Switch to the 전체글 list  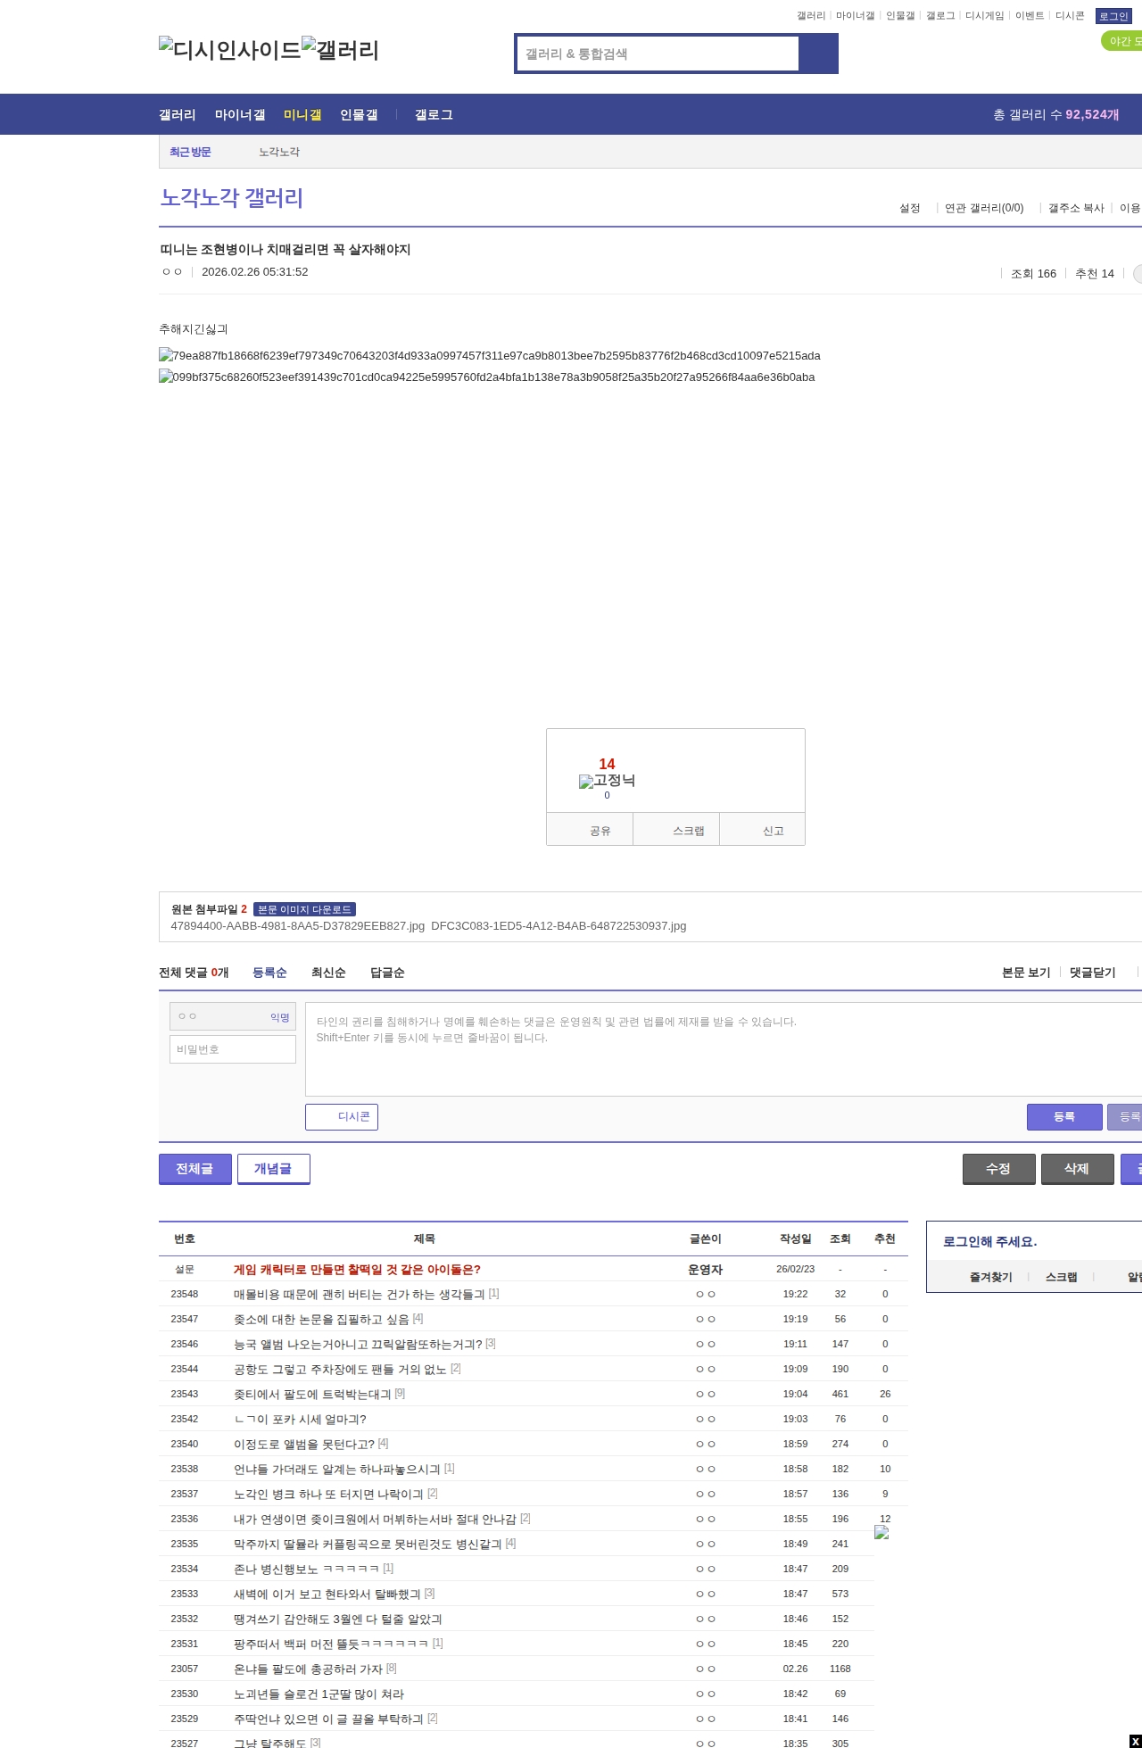click(195, 1169)
